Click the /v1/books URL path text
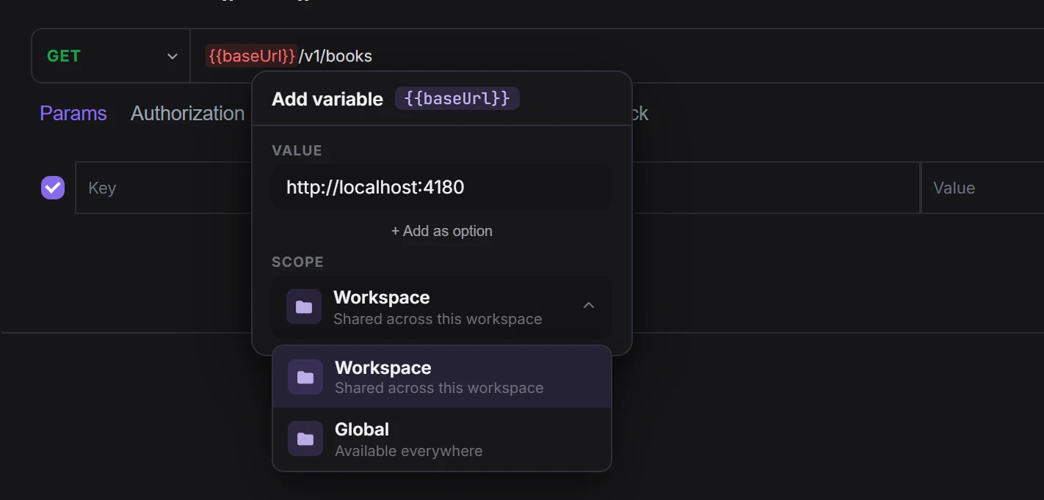The image size is (1044, 500). pyautogui.click(x=336, y=56)
